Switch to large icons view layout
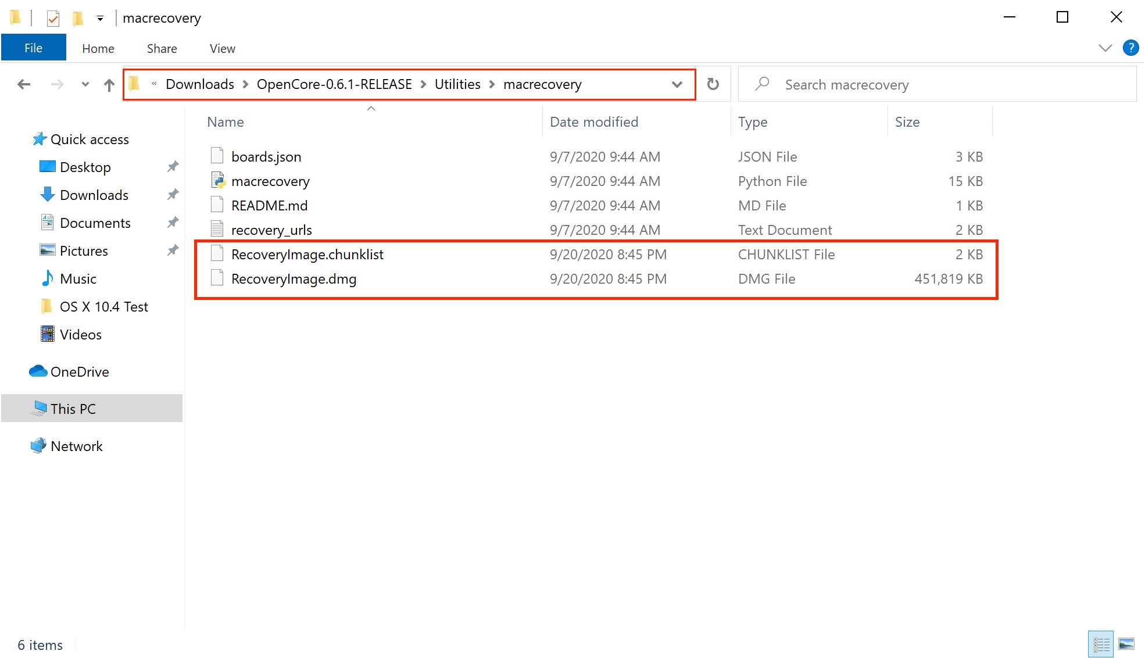This screenshot has height=658, width=1145. pos(1126,644)
